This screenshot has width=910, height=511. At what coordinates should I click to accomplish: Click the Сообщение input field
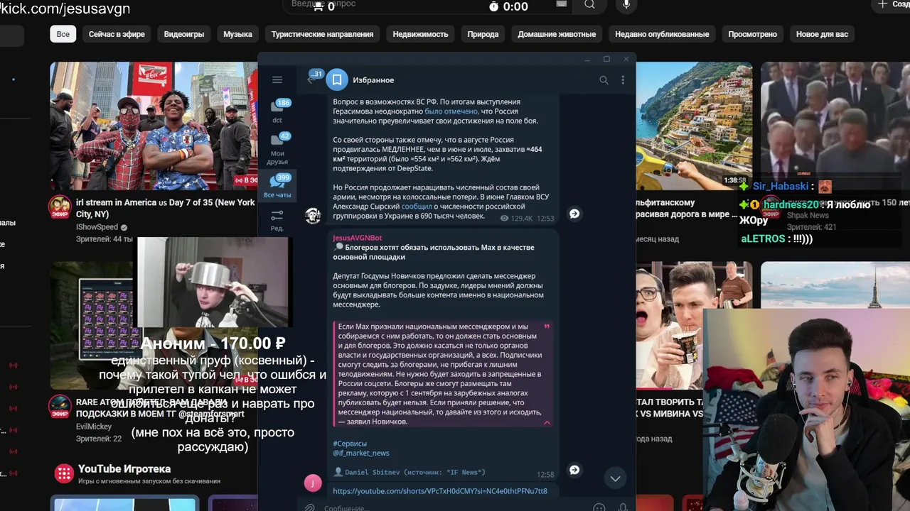(455, 507)
